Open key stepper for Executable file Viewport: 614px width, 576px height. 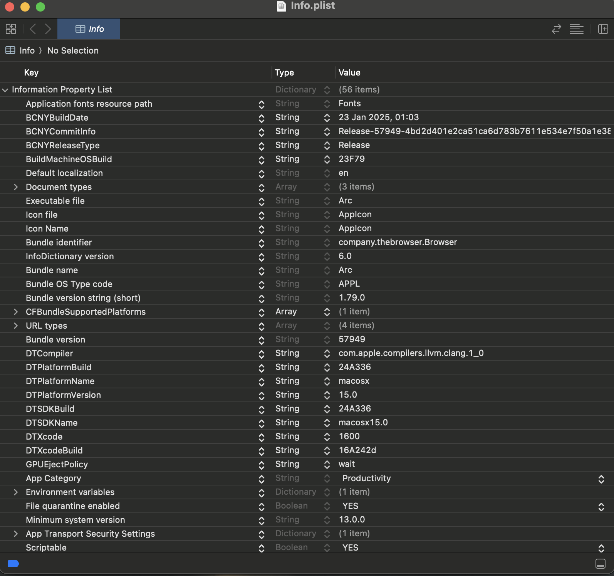[x=262, y=201]
